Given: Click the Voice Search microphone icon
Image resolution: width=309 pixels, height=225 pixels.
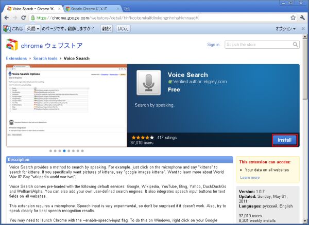Looking at the screenshot, I should tap(149, 83).
